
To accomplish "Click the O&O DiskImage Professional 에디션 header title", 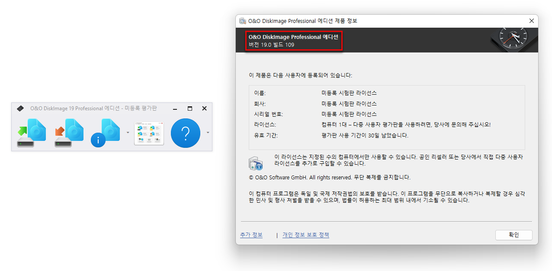I will 293,37.
